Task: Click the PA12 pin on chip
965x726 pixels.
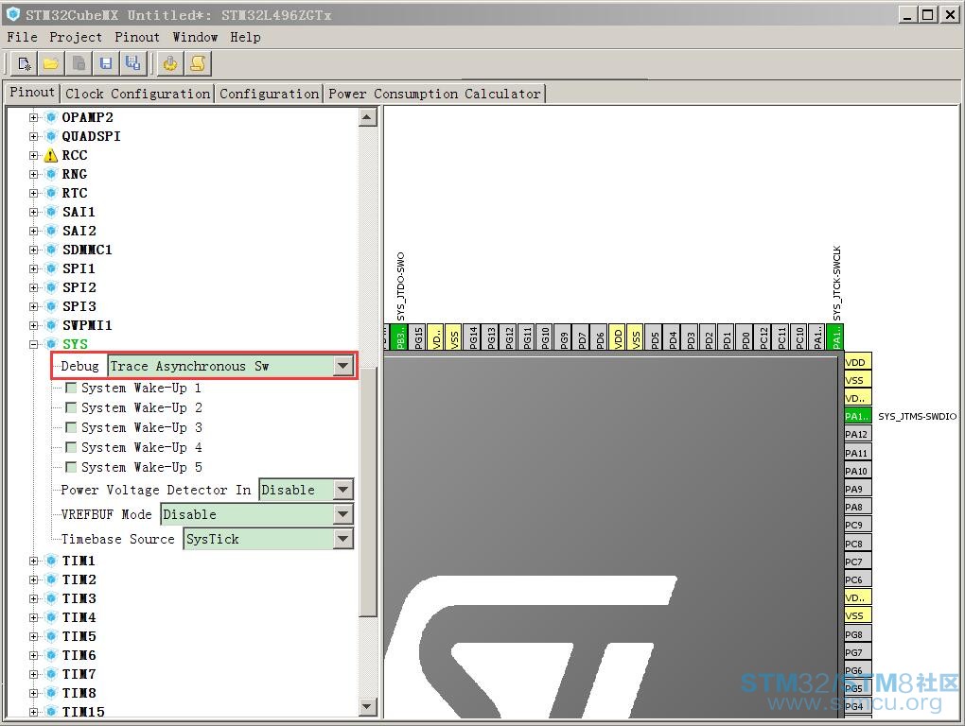Action: pyautogui.click(x=857, y=435)
